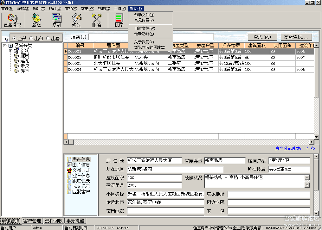This screenshot has width=322, height=230.
Task: Click the table's scroll right arrow
Action: [312, 142]
